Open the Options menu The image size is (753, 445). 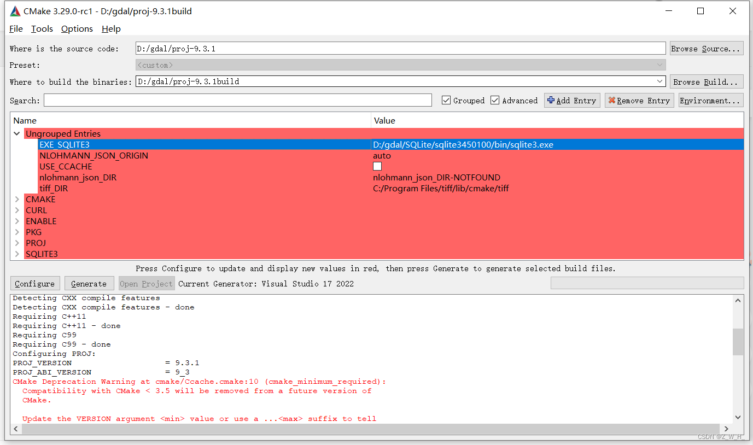click(x=77, y=29)
